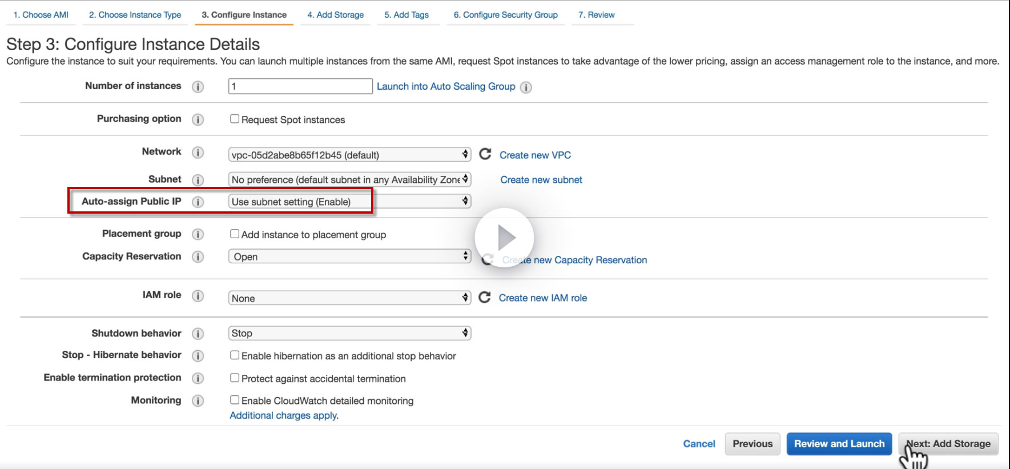Go to Configure Security Group tab
Image resolution: width=1010 pixels, height=469 pixels.
[505, 15]
